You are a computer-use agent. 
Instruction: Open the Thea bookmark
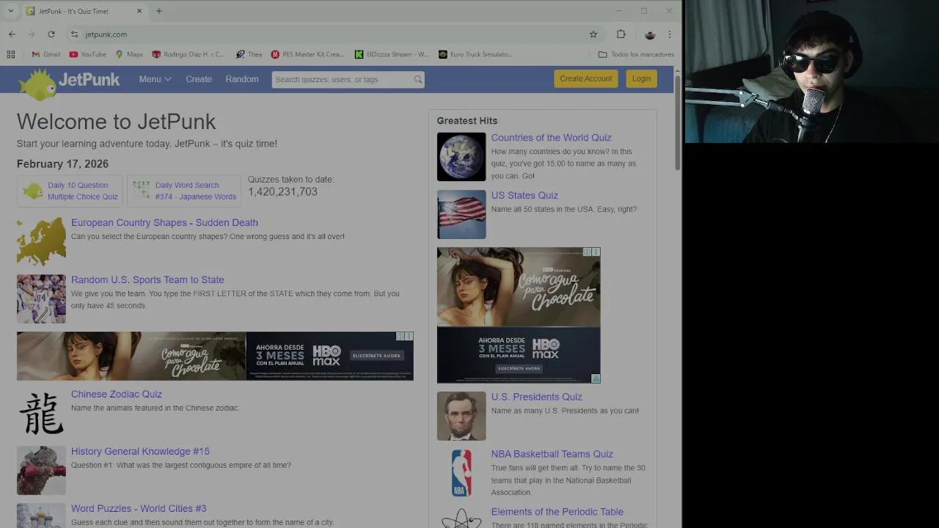pos(249,54)
